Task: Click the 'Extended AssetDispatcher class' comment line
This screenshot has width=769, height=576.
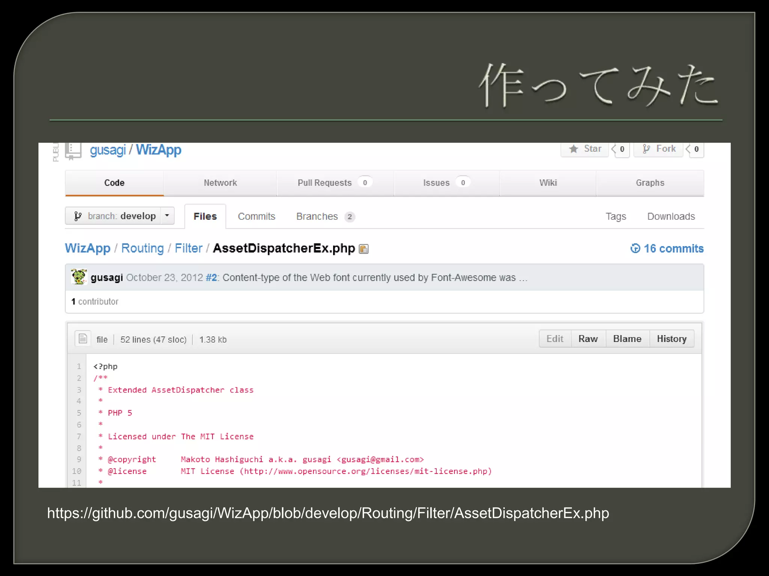Action: (176, 390)
